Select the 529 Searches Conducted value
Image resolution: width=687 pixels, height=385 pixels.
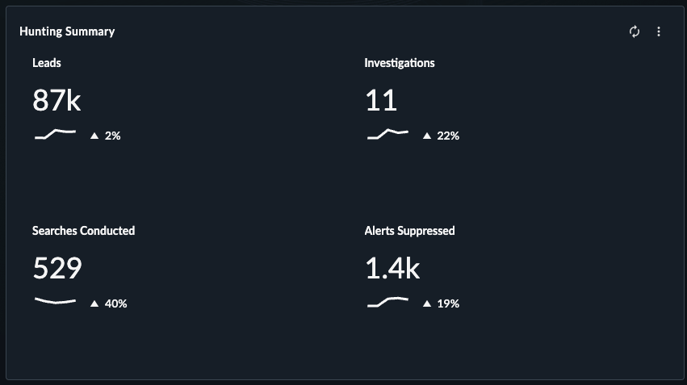[x=57, y=268]
